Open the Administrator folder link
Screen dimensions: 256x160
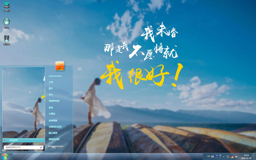click(55, 76)
